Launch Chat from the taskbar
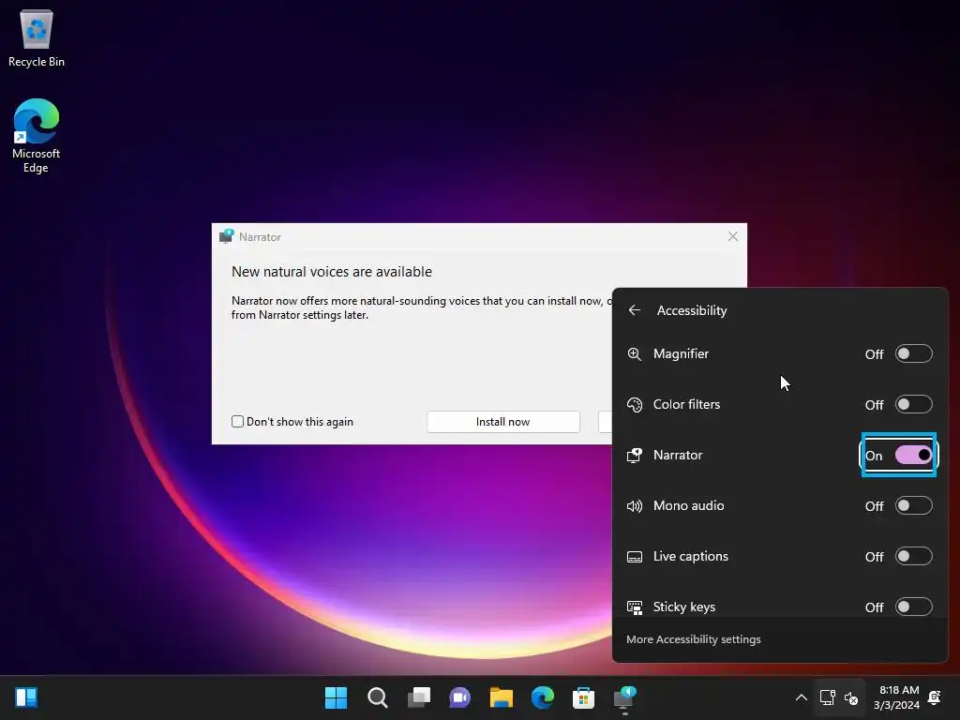The width and height of the screenshot is (960, 720). click(x=459, y=697)
